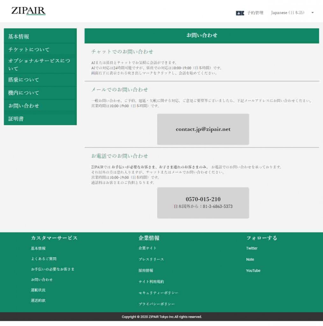Viewport: 323px width, 326px height.
Task: Select 証明書 in the sidebar
Action: tap(40, 119)
